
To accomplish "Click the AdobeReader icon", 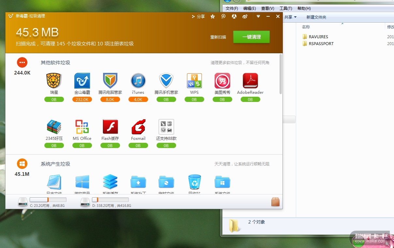I will click(x=250, y=81).
